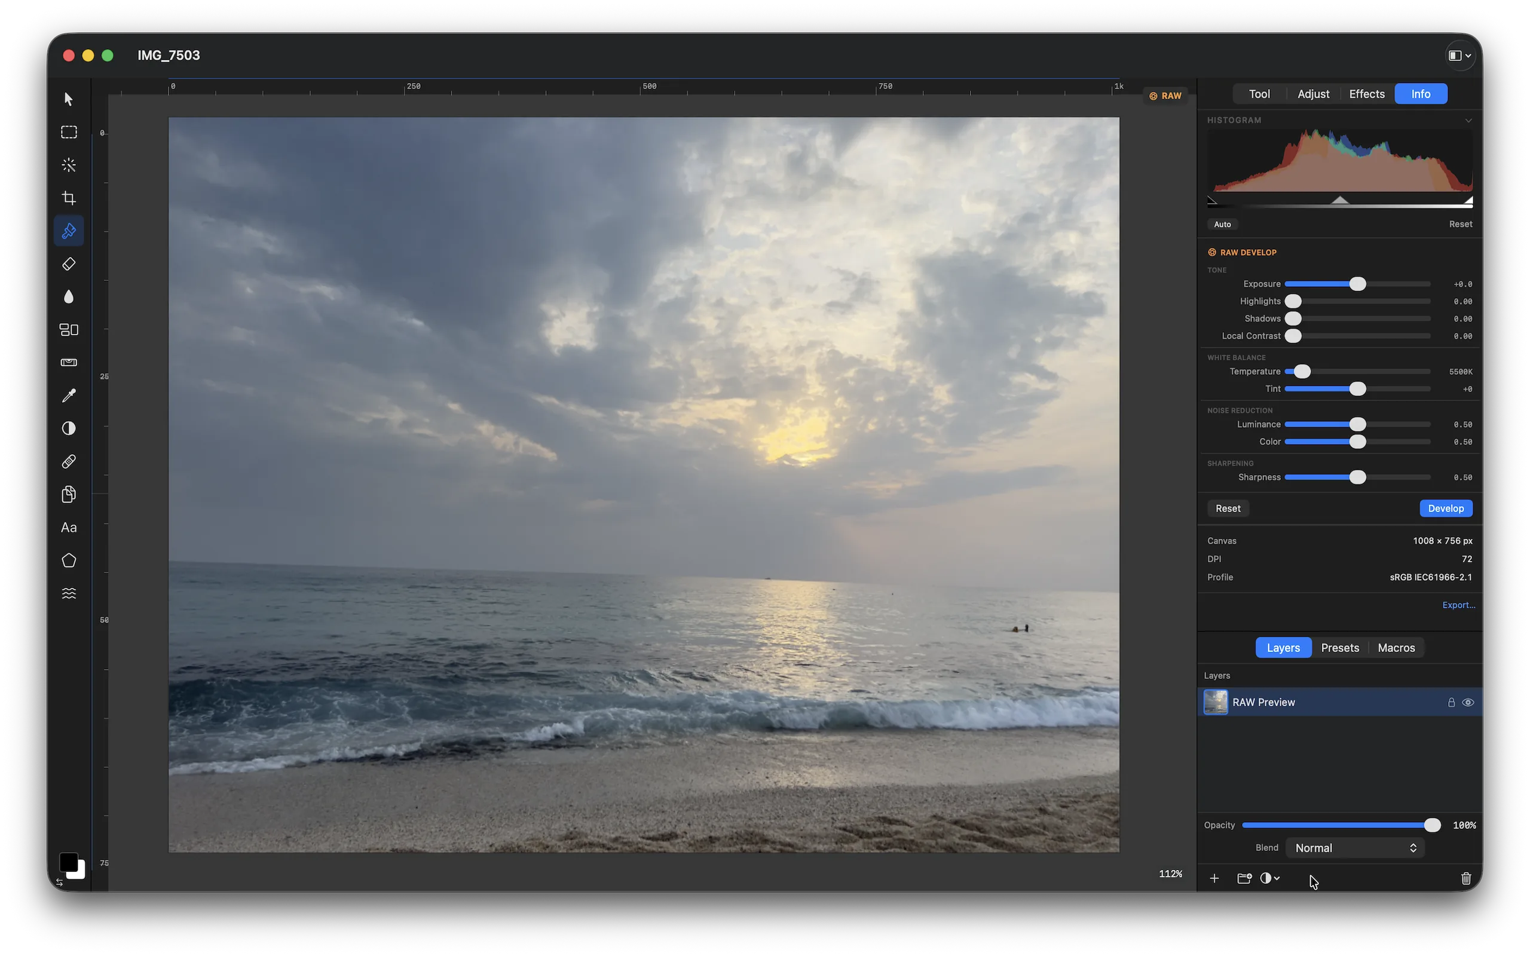Select the droplet fill tool

pos(68,296)
